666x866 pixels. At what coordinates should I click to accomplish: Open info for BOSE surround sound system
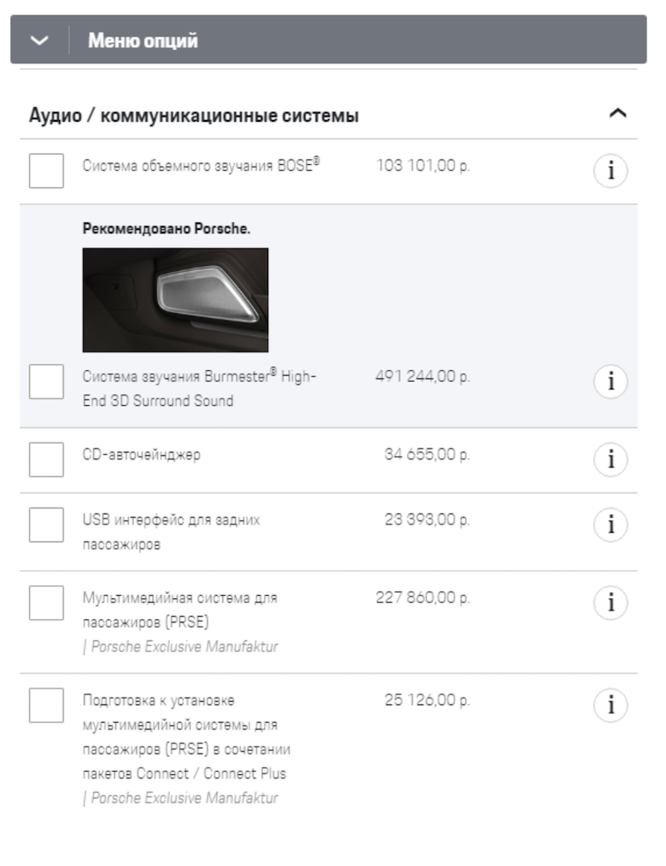pyautogui.click(x=610, y=171)
